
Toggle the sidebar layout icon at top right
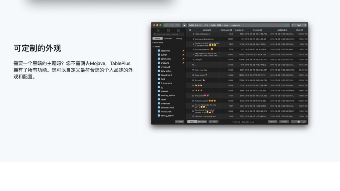pyautogui.click(x=294, y=25)
